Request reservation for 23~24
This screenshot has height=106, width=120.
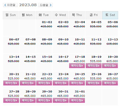(61, 83)
